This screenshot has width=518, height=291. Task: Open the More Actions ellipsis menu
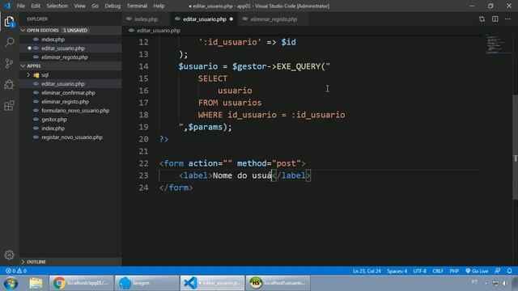tap(508, 19)
